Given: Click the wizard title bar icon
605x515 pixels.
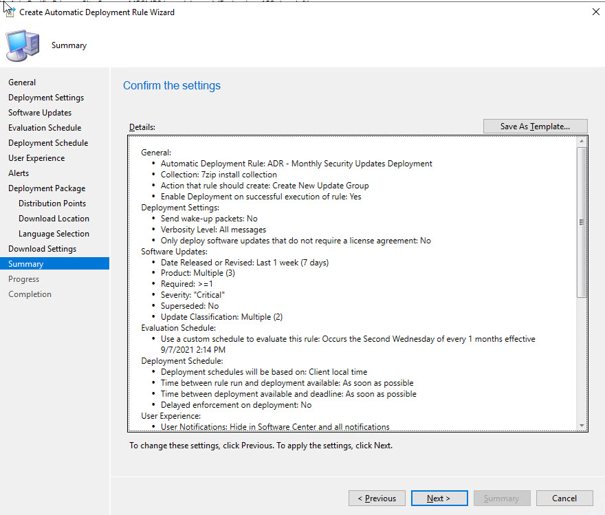Looking at the screenshot, I should 9,12.
